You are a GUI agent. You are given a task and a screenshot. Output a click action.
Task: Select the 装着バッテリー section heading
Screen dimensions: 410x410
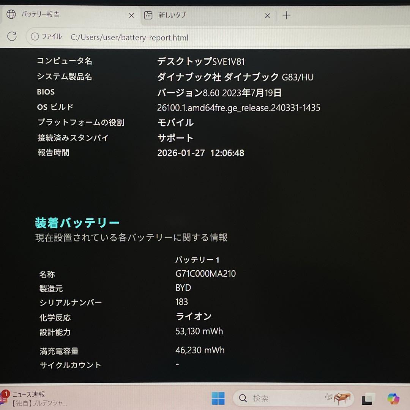(x=77, y=222)
